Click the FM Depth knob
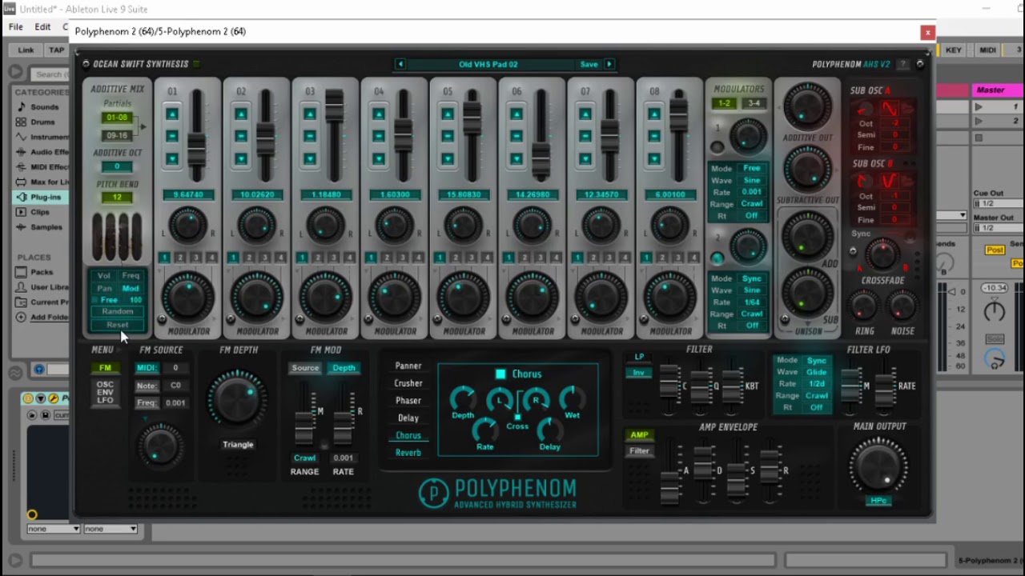The width and height of the screenshot is (1025, 576). click(x=238, y=400)
